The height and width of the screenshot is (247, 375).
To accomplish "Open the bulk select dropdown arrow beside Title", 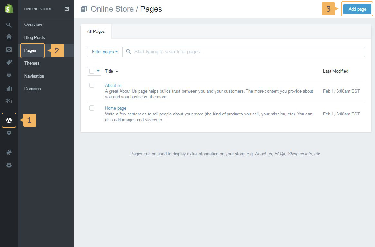I will [98, 71].
